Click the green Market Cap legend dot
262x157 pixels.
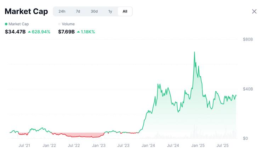(x=6, y=24)
